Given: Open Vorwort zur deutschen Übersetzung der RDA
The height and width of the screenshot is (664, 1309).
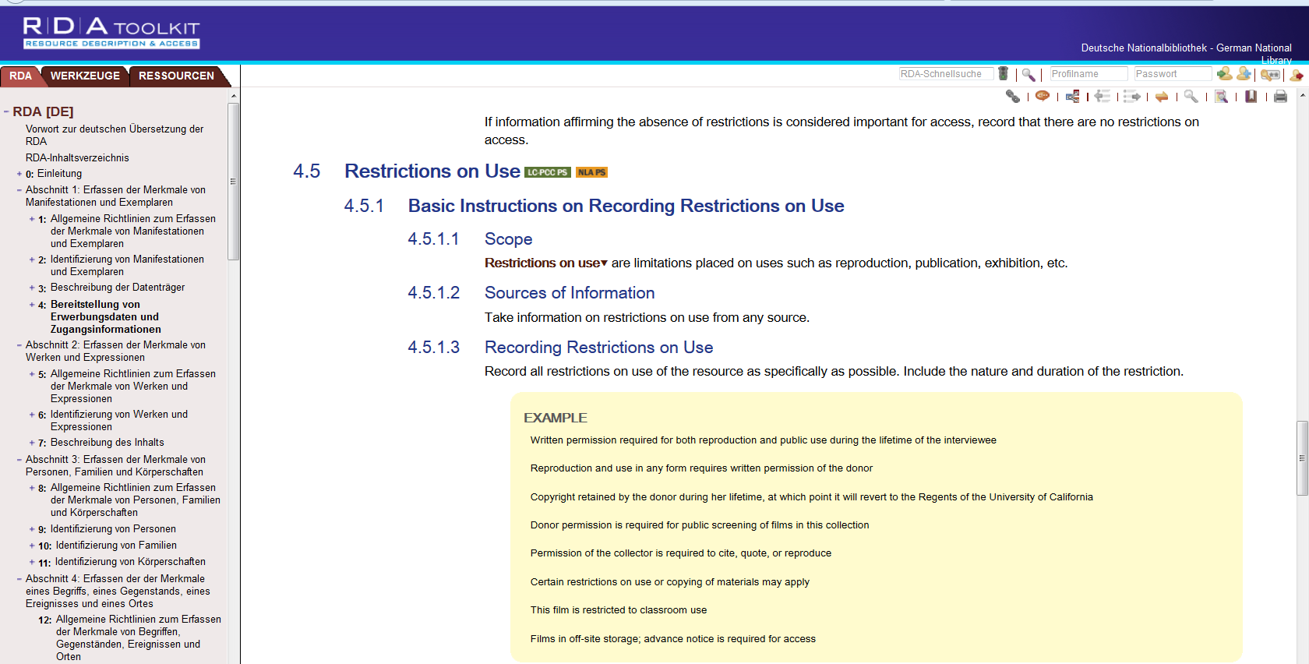Looking at the screenshot, I should pyautogui.click(x=115, y=135).
